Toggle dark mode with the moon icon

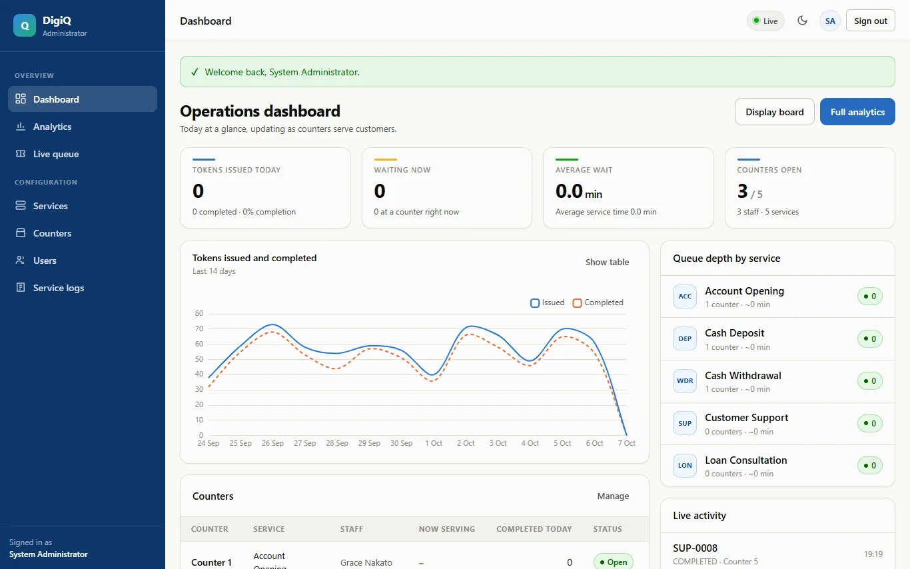tap(803, 21)
